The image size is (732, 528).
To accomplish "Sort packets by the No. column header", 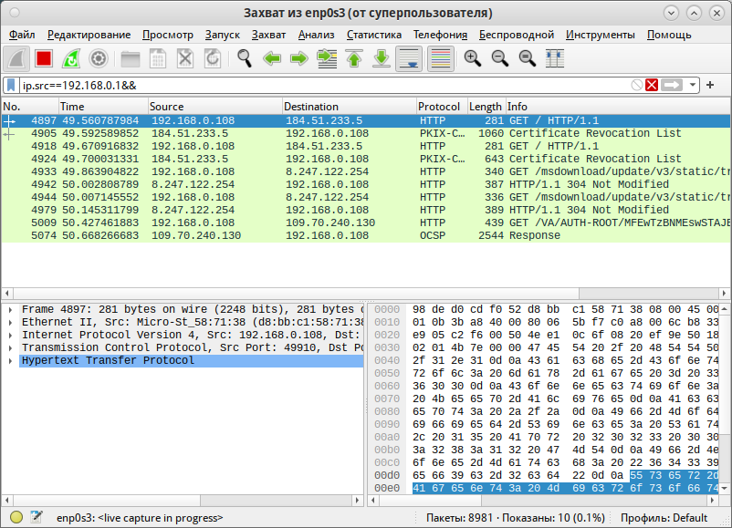I will click(x=30, y=107).
